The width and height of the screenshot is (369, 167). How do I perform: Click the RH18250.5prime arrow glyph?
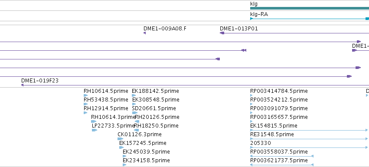[136, 130]
